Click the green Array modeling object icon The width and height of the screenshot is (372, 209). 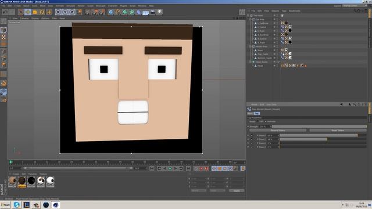tap(132, 12)
